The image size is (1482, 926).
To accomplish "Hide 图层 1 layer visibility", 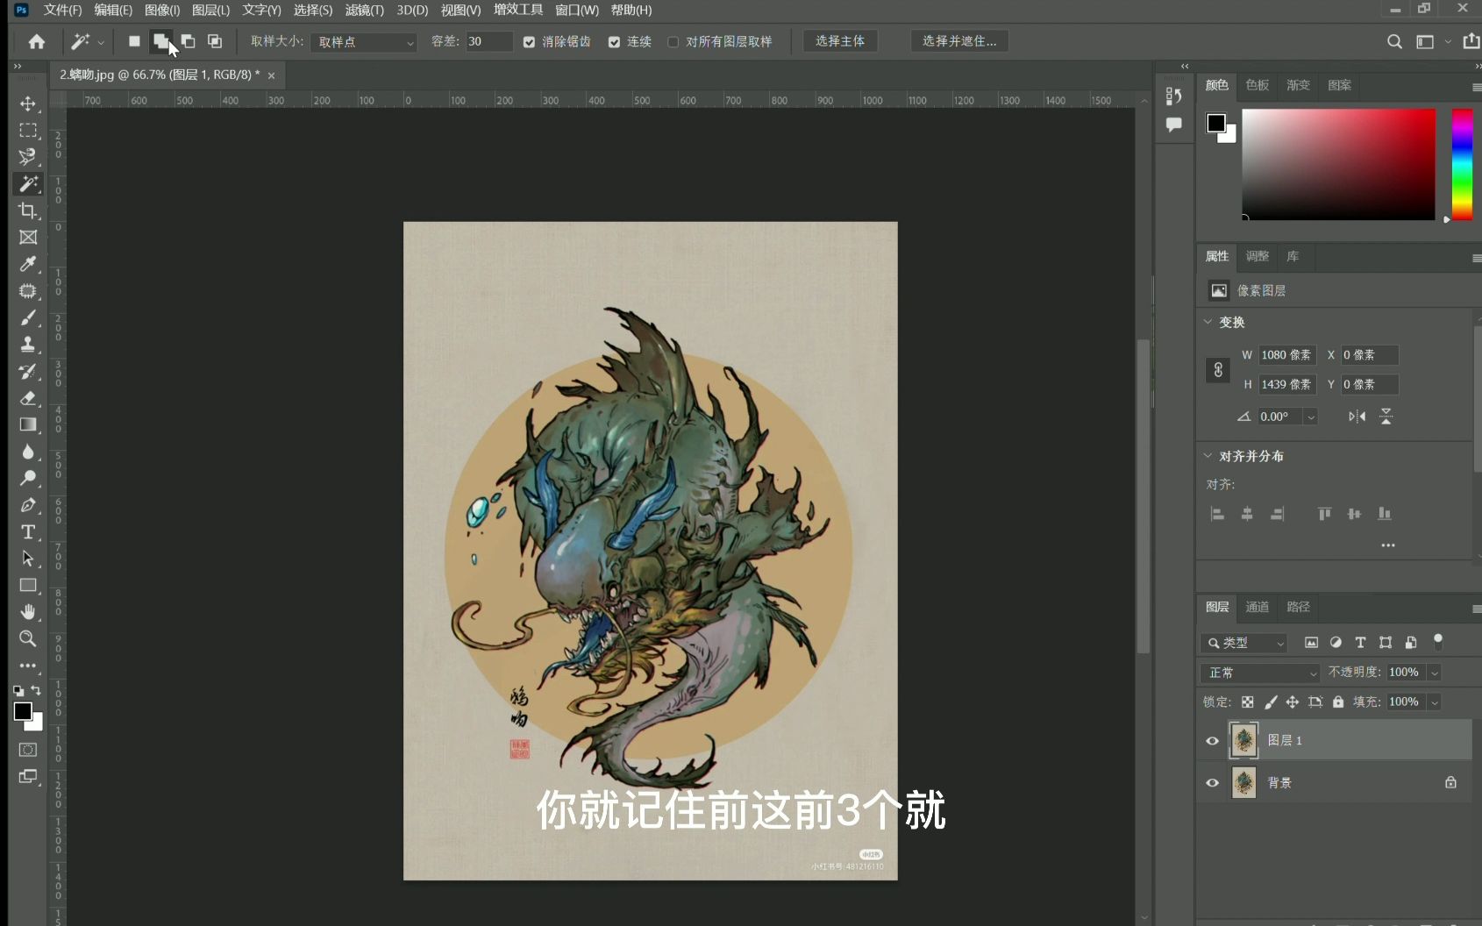I will (x=1213, y=741).
